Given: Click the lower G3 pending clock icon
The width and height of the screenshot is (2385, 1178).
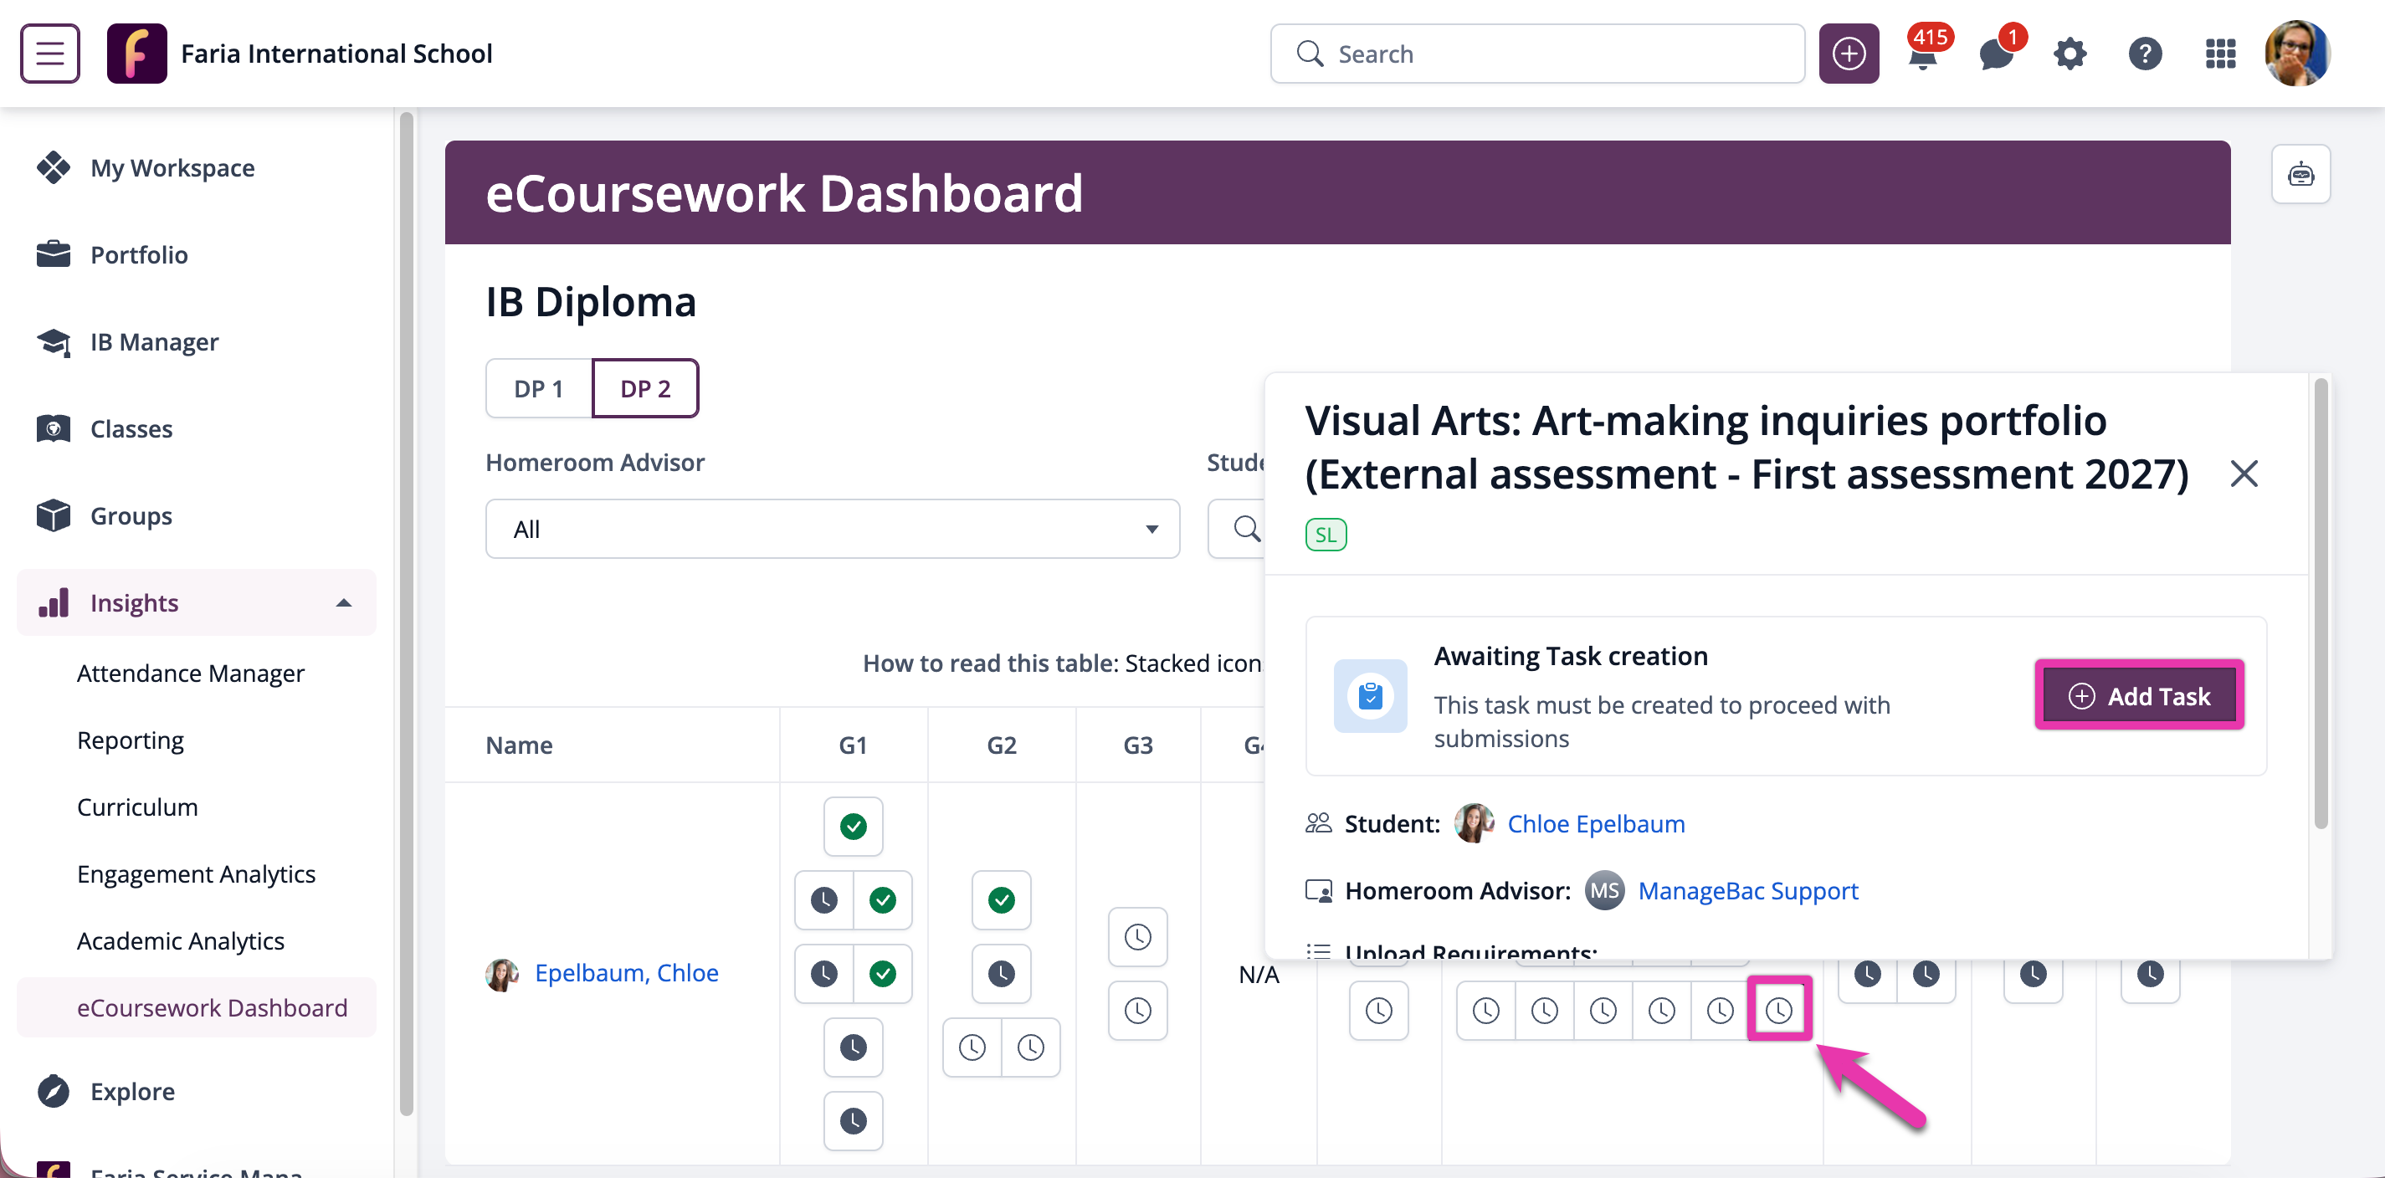Looking at the screenshot, I should pos(1137,1011).
